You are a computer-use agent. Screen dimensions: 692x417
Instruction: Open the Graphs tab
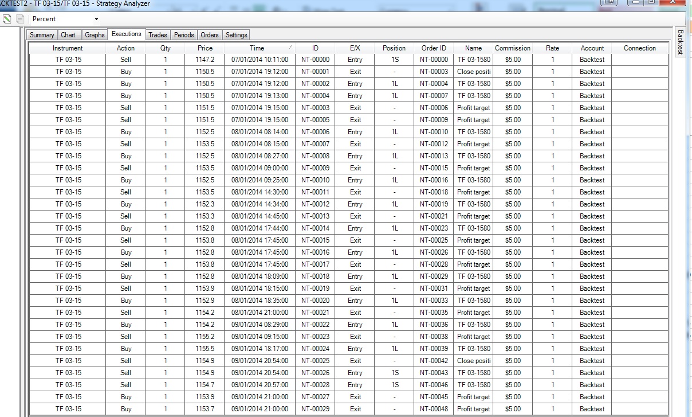[x=95, y=35]
